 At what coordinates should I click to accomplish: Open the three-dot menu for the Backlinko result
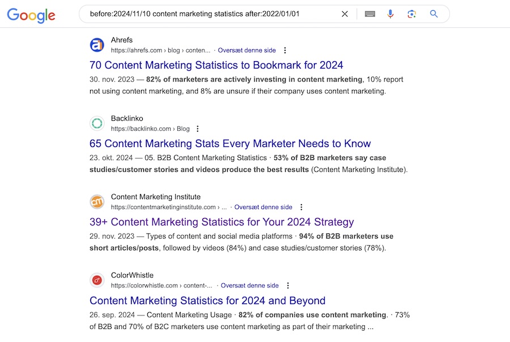coord(197,128)
